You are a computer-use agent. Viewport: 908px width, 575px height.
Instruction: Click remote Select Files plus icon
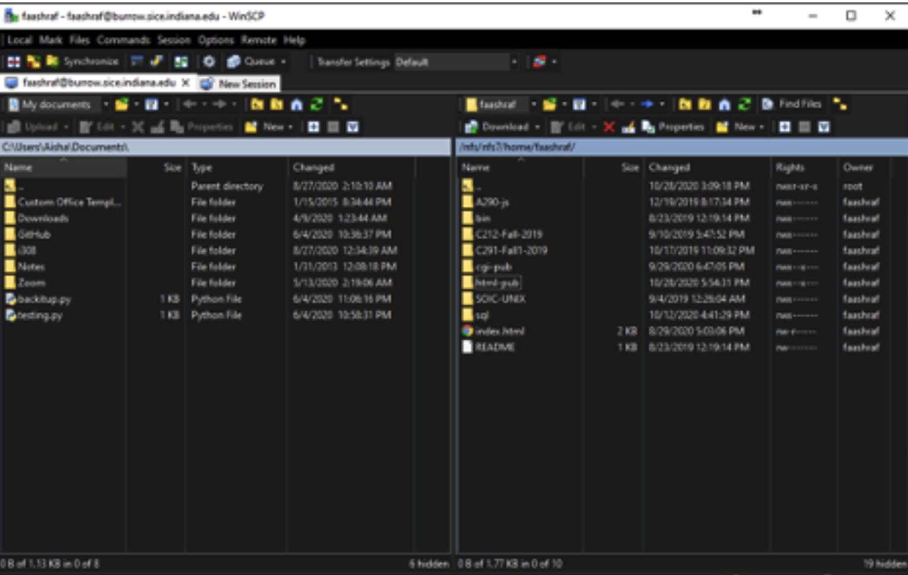[785, 127]
